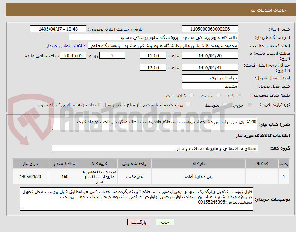
Task: Click the تعداد / مقدار column header
Action: [65, 164]
